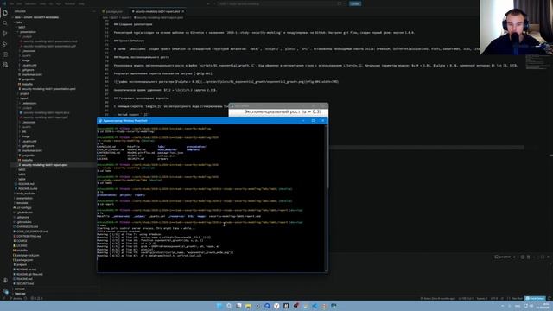Open Run and Debug view
The image size is (553, 311).
tap(5, 44)
